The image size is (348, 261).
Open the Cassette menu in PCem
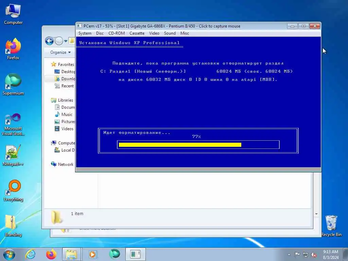pyautogui.click(x=137, y=33)
